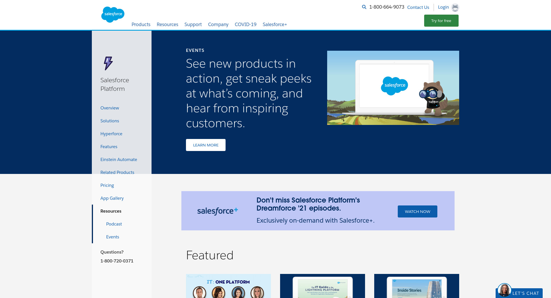Click the Login link
This screenshot has width=551, height=298.
pyautogui.click(x=443, y=7)
